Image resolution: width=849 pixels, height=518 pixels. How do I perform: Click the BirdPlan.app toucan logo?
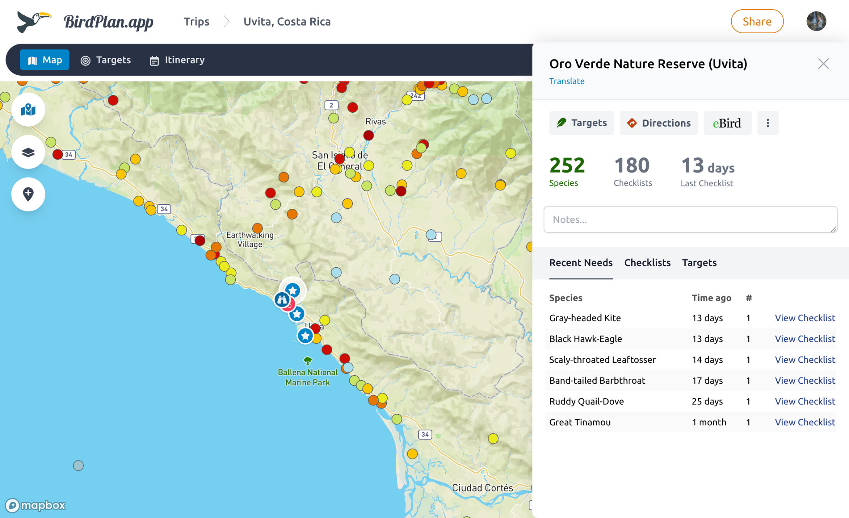pyautogui.click(x=34, y=21)
